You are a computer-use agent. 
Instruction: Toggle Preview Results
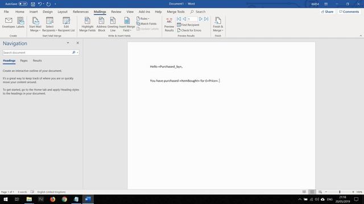point(169,24)
